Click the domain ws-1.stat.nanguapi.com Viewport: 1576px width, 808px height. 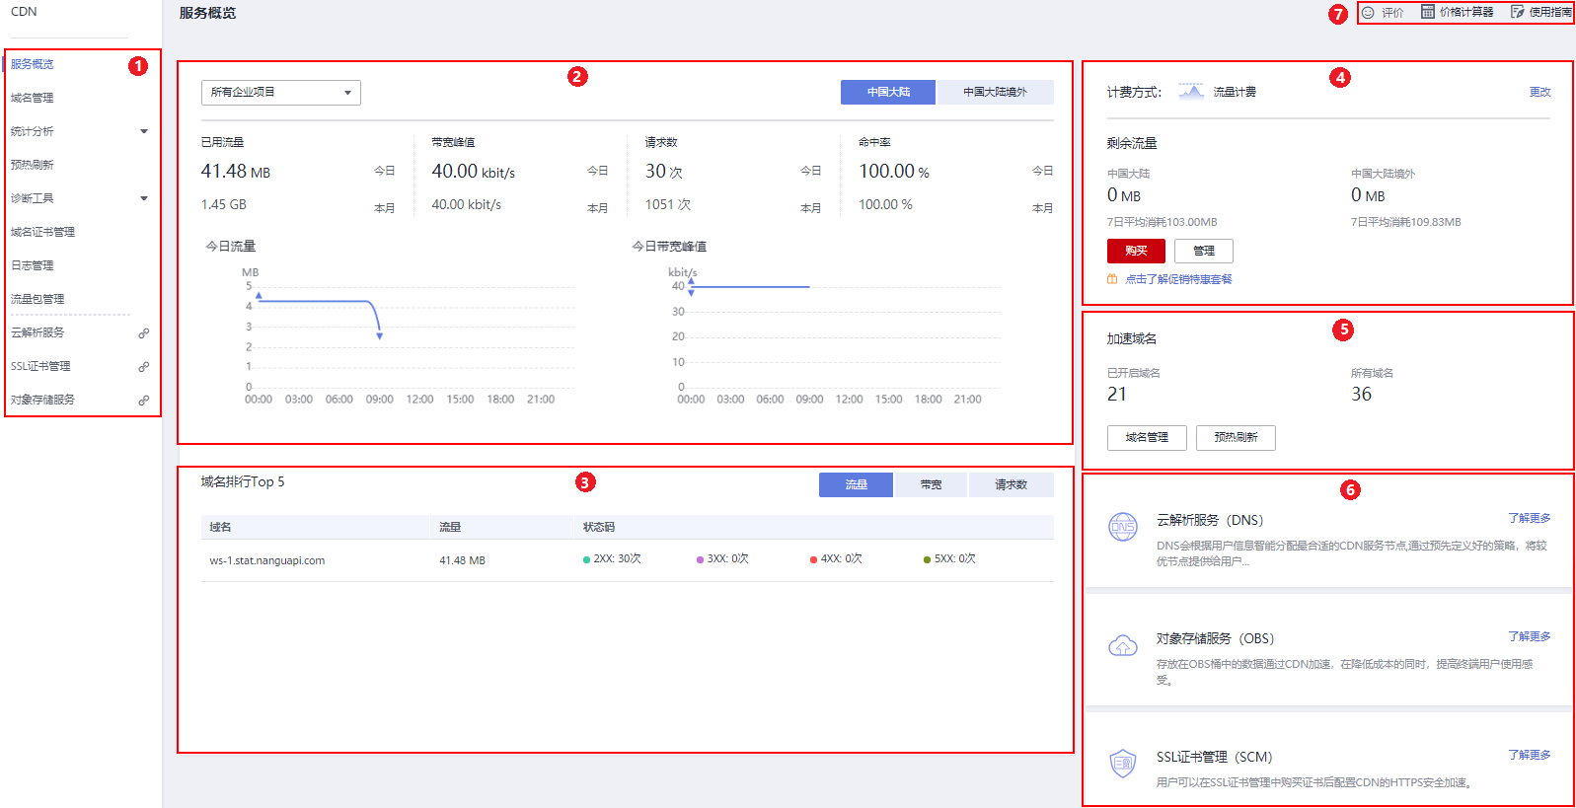pos(267,560)
